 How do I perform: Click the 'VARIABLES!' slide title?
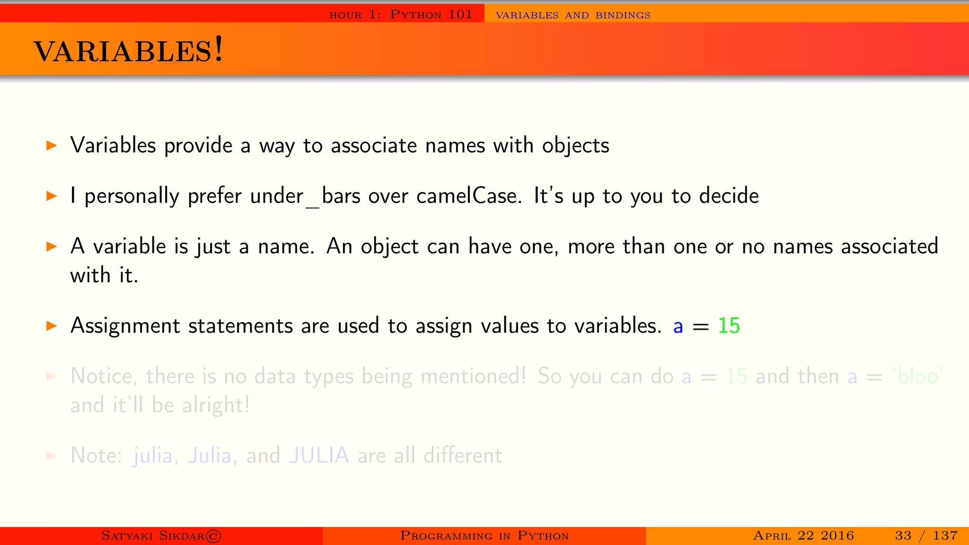pos(128,50)
